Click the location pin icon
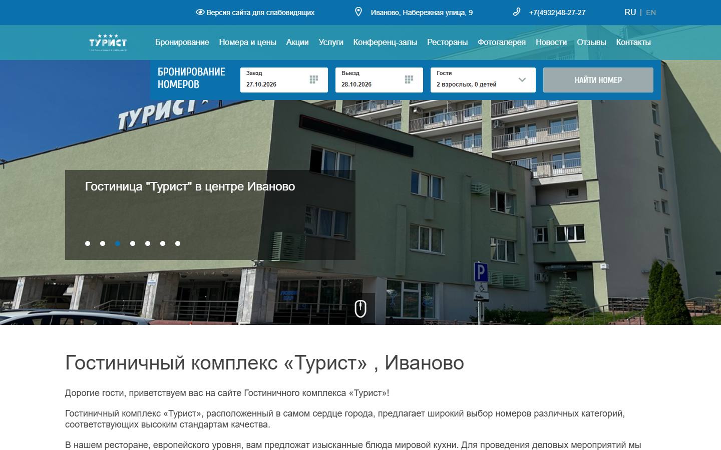Screen dimensions: 721x450 pos(358,12)
